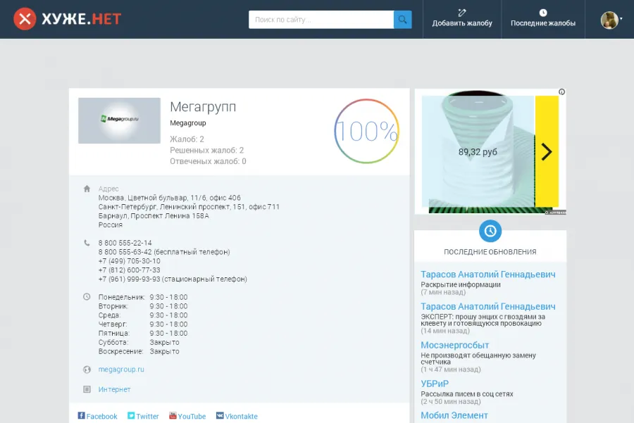This screenshot has height=423, width=634.
Task: Open the Мобил Элемент update link
Action: point(454,415)
